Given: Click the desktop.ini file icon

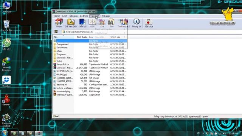Looking at the screenshot, I should click(x=55, y=85).
